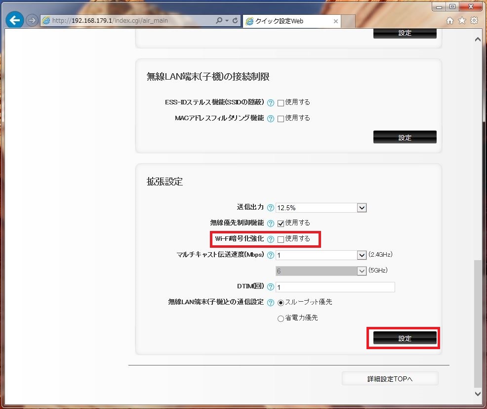This screenshot has width=487, height=409.
Task: Open help icon for DTIM(回)
Action: tap(271, 287)
